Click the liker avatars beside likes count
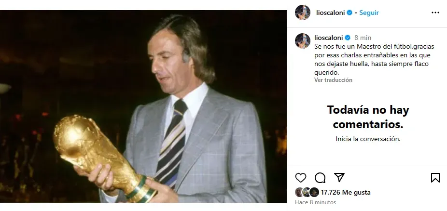 (x=307, y=192)
